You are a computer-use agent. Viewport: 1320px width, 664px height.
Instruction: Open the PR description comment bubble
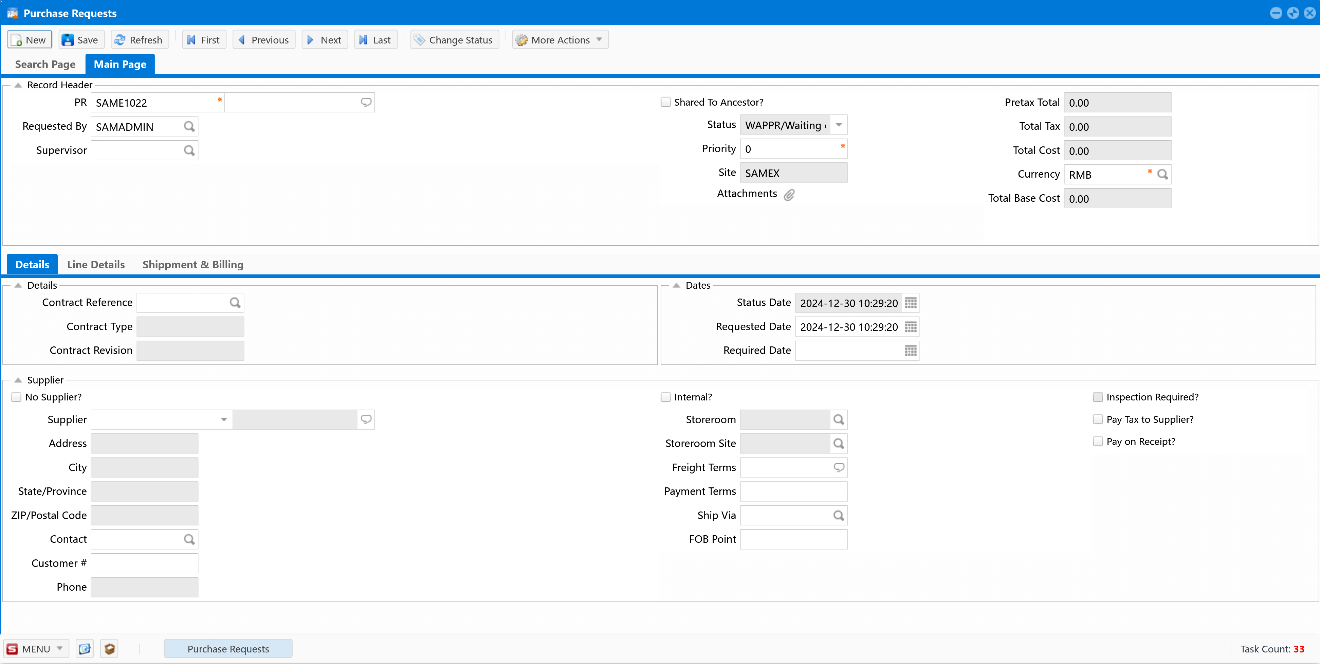[x=366, y=103]
